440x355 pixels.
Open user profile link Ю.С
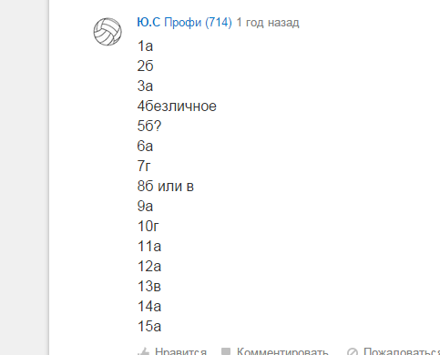click(x=148, y=23)
